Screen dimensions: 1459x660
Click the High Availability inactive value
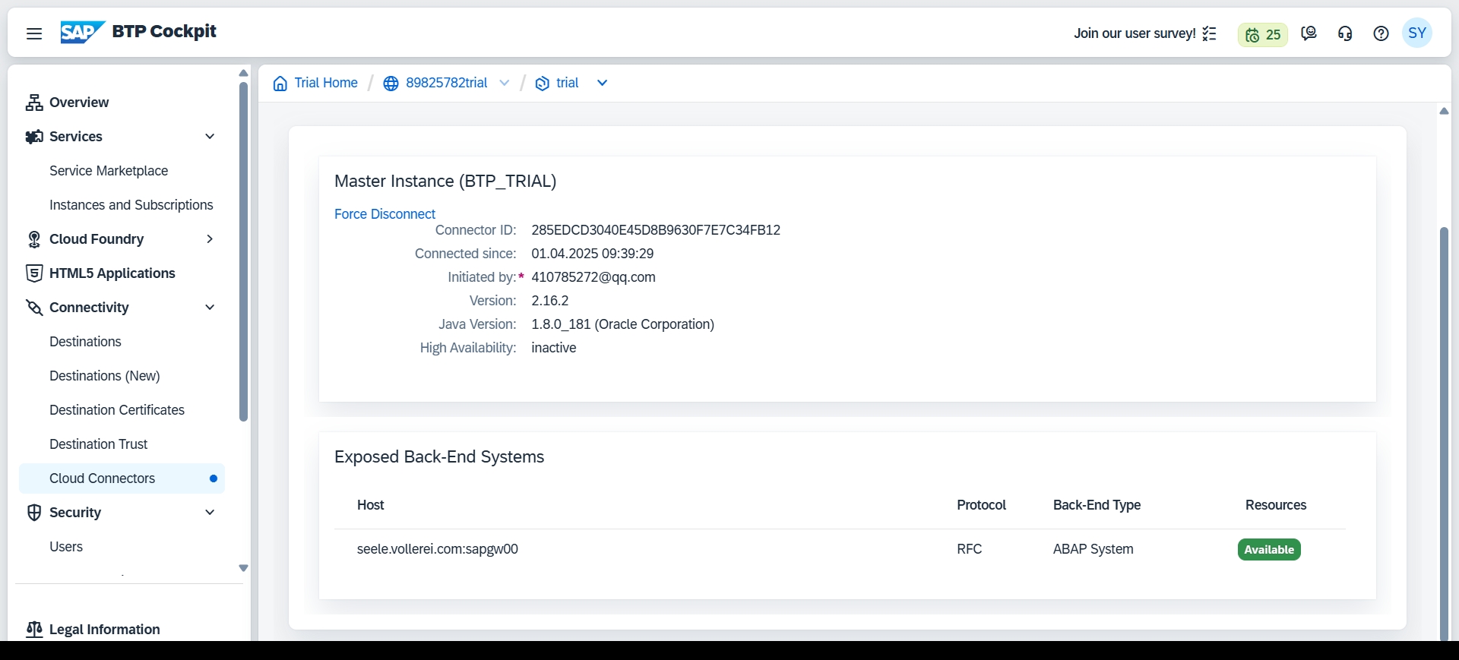coord(553,348)
